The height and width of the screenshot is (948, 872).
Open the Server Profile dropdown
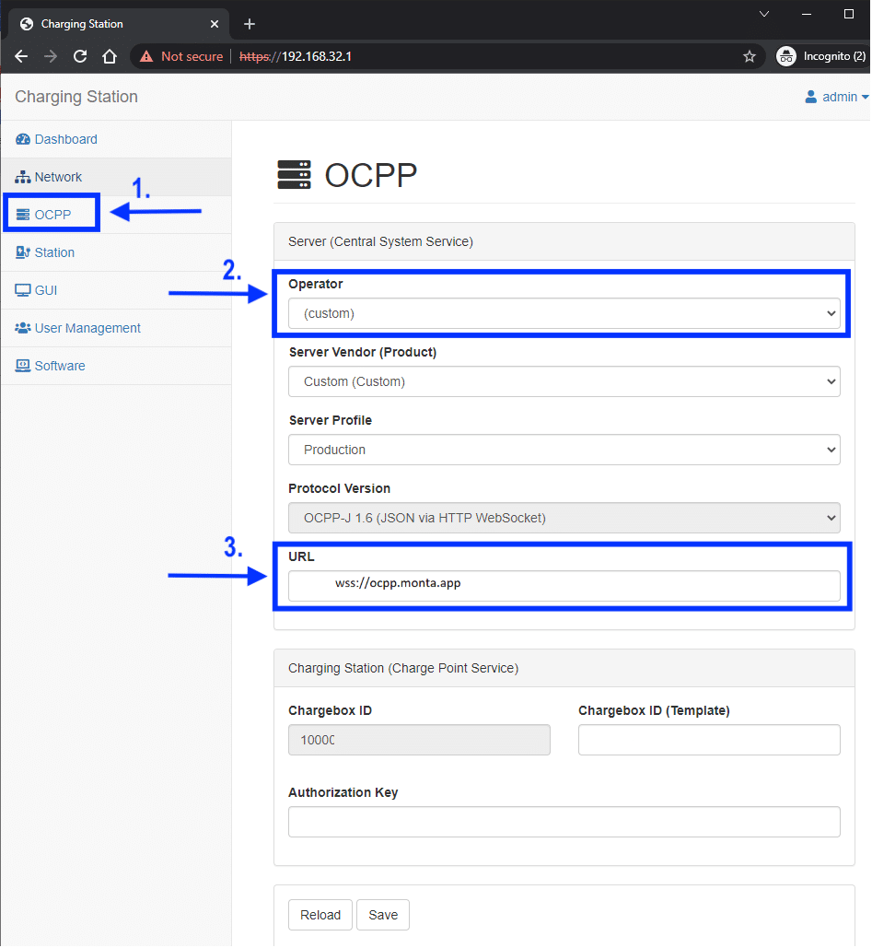point(564,450)
